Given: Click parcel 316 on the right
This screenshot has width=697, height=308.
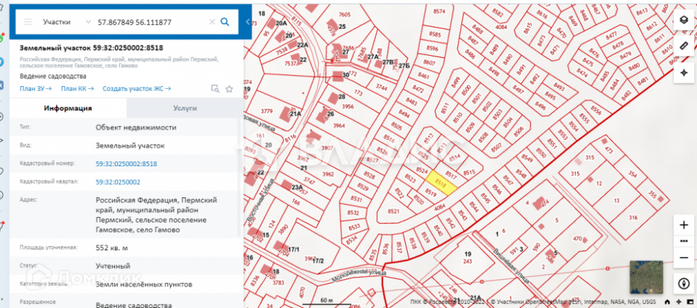Looking at the screenshot, I should click(x=634, y=218).
